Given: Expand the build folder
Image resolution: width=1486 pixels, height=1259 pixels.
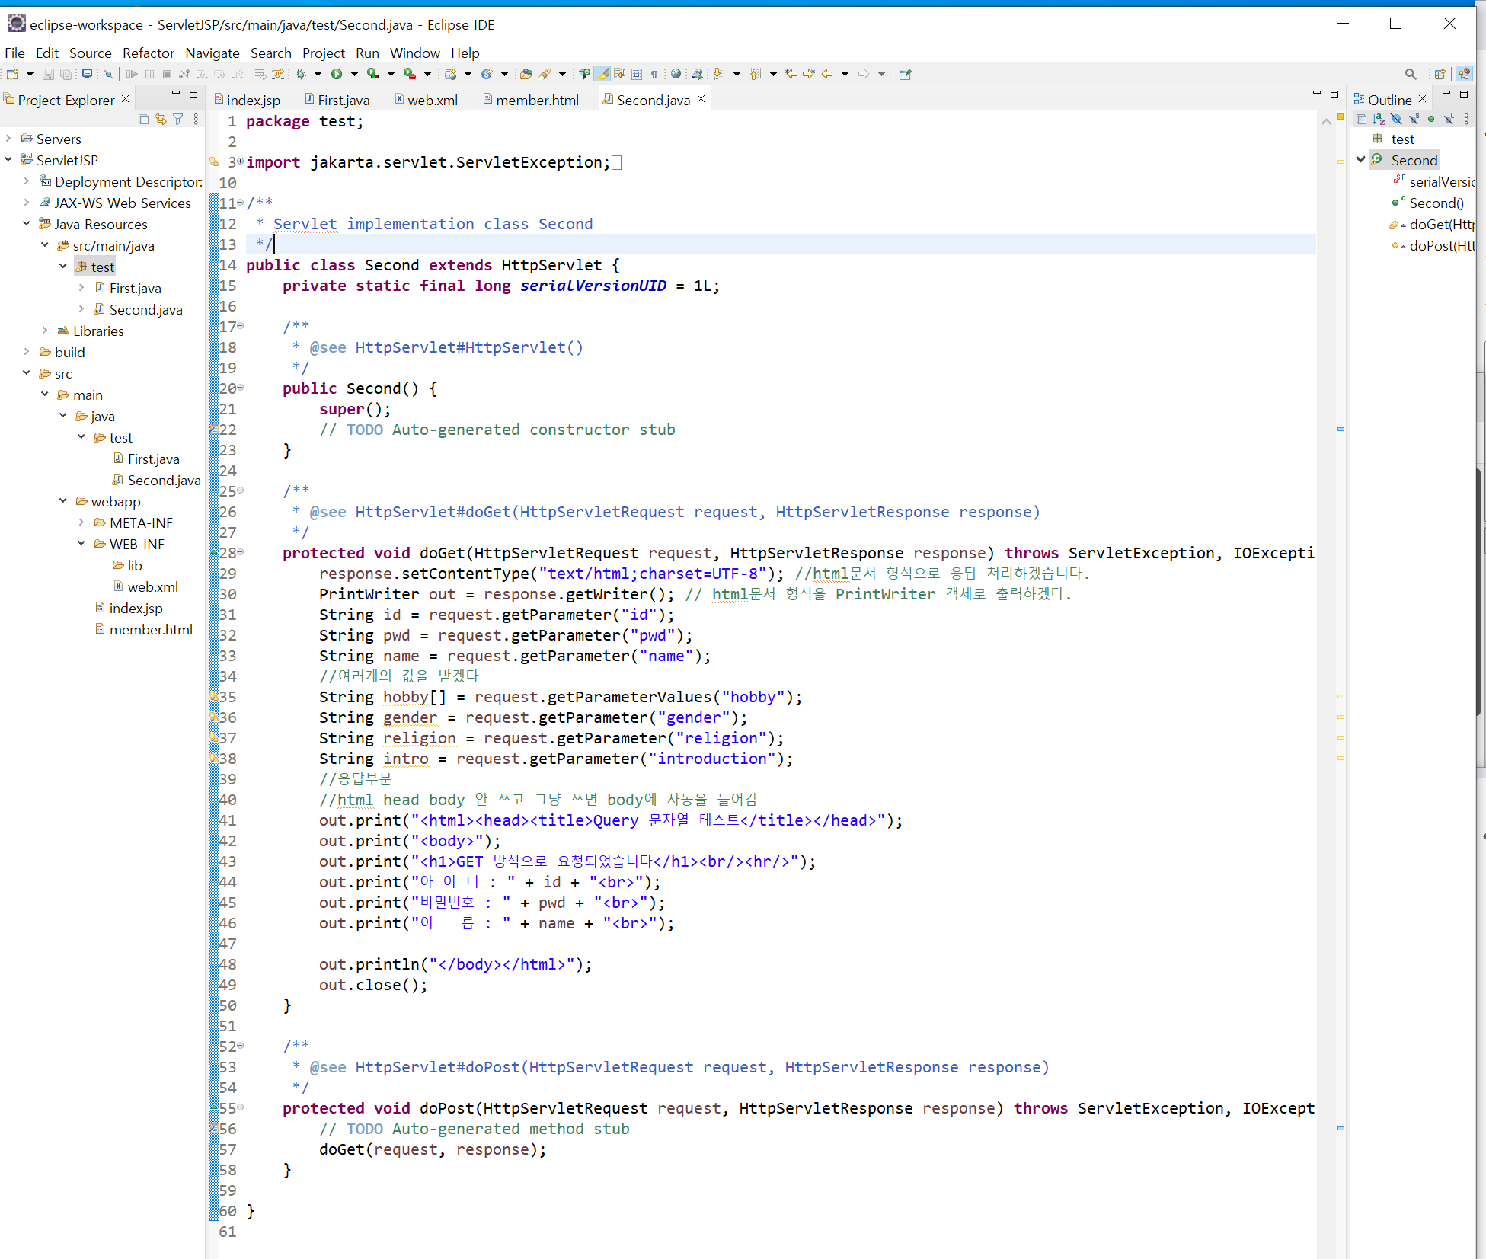Looking at the screenshot, I should pos(27,352).
